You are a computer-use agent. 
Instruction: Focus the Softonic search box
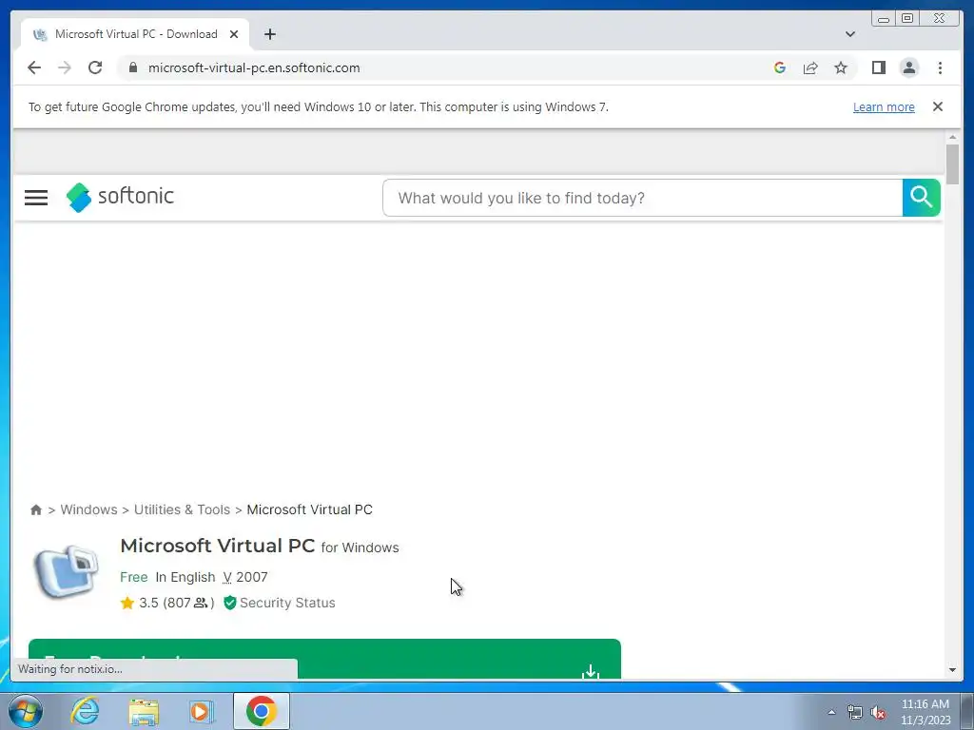[x=643, y=198]
